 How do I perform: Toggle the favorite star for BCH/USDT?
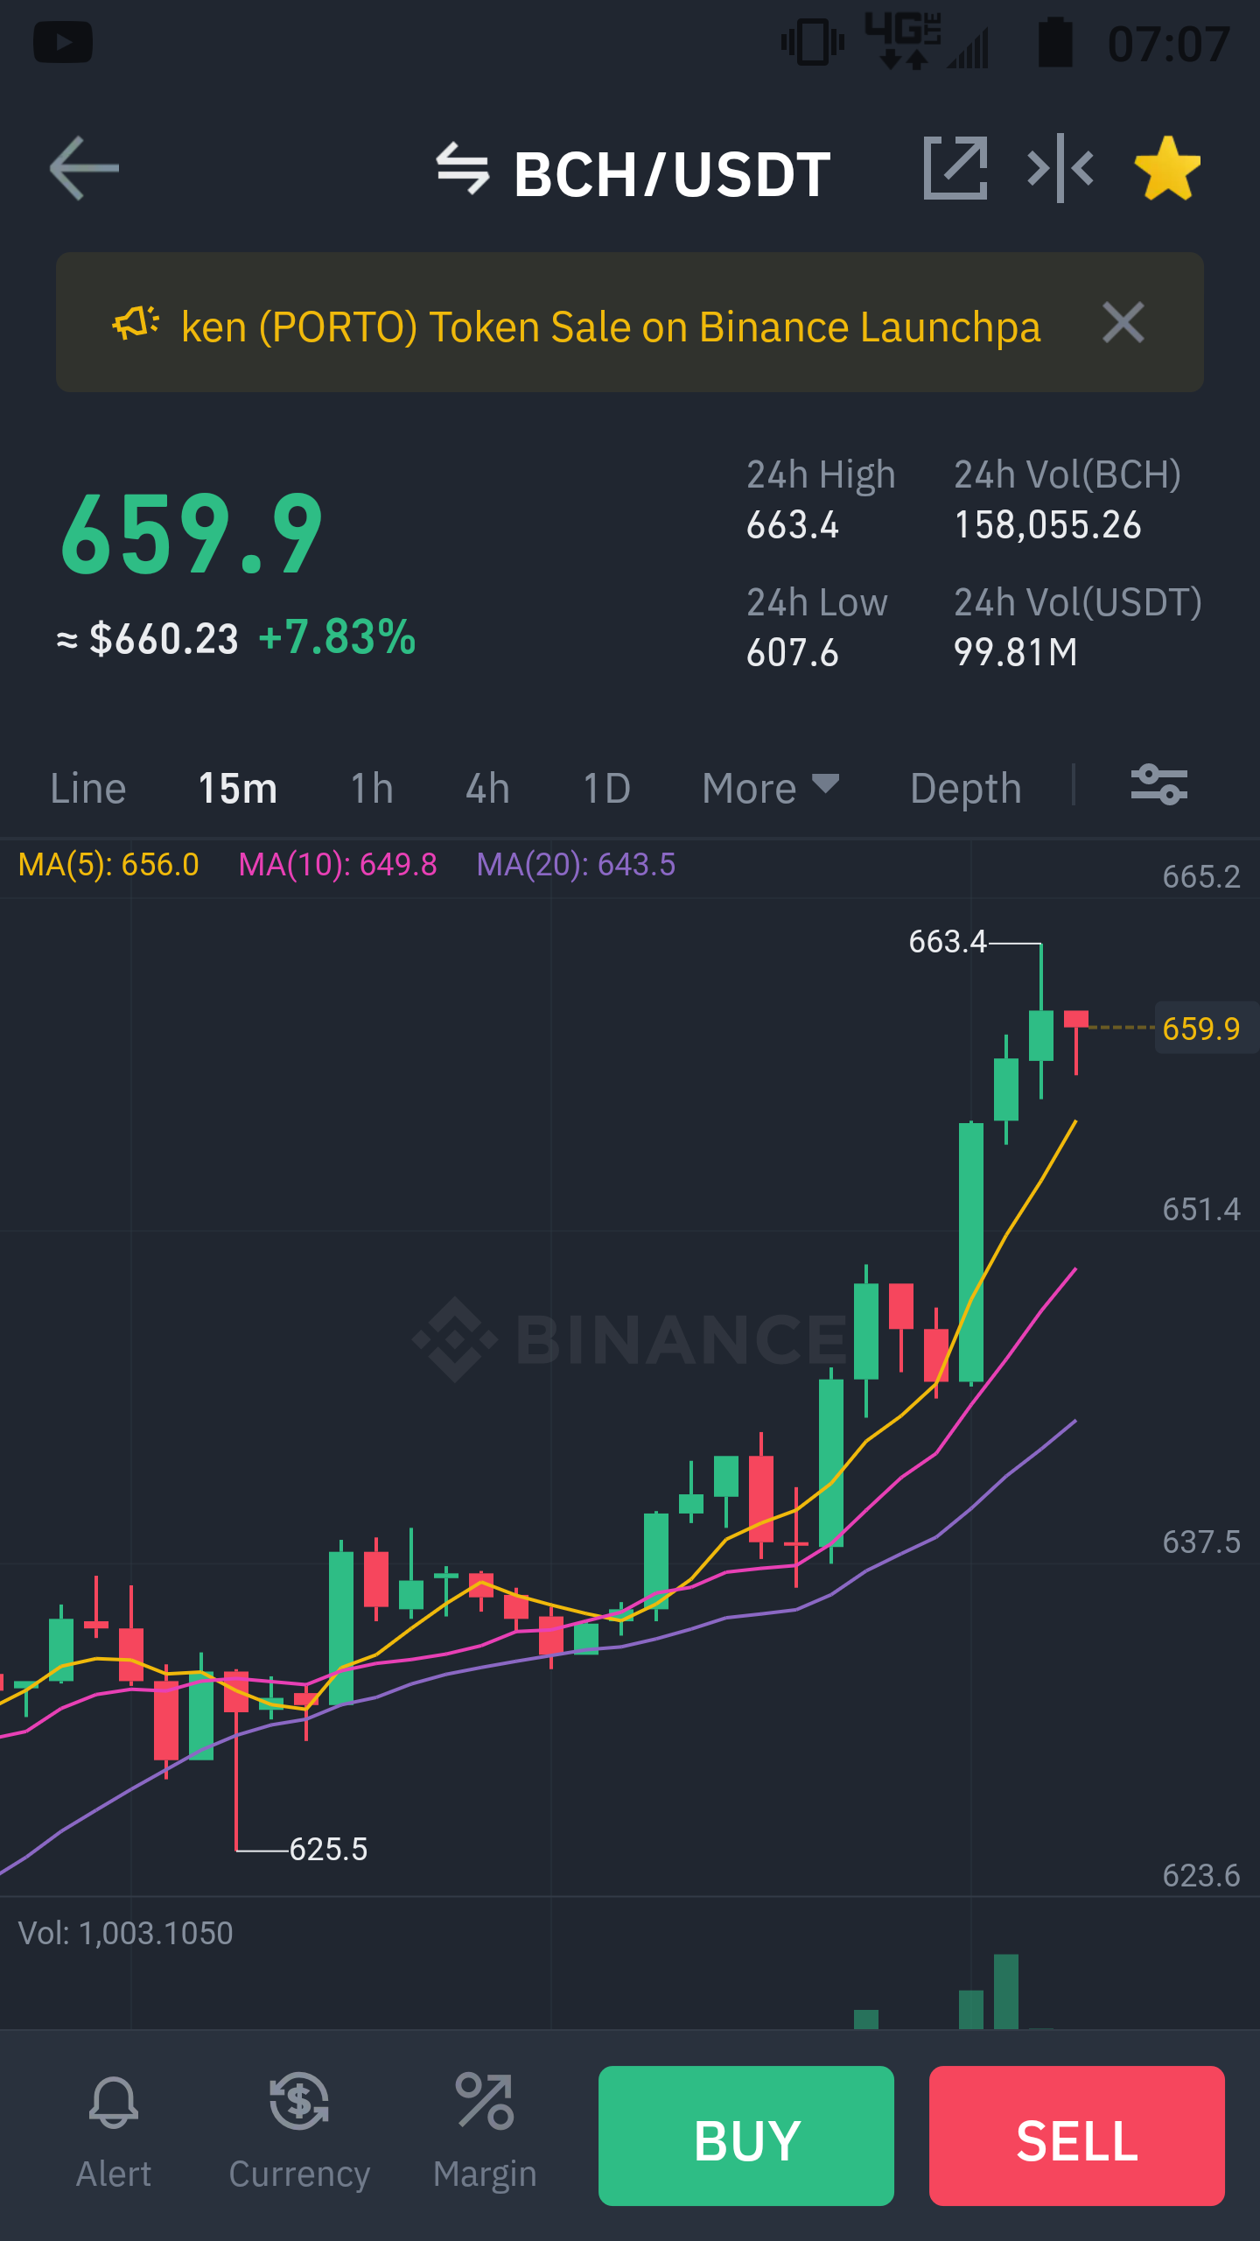coord(1167,168)
